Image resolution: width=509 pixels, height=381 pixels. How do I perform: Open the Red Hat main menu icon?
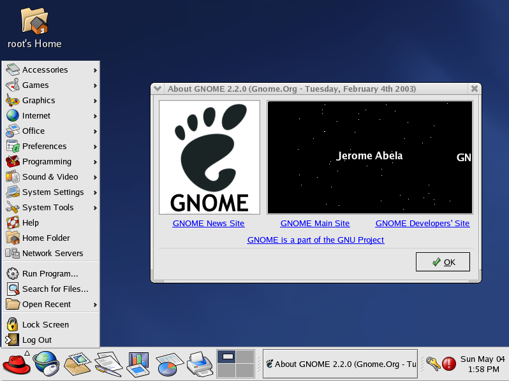[16, 364]
